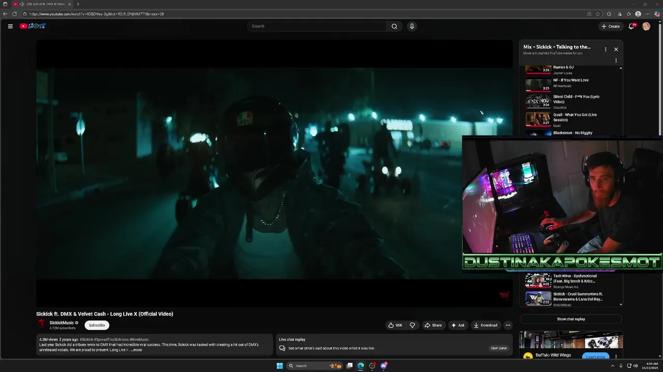Refresh the page
The width and height of the screenshot is (663, 372).
click(x=15, y=14)
